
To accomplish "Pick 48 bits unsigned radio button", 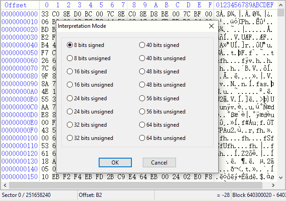I will 142,85.
